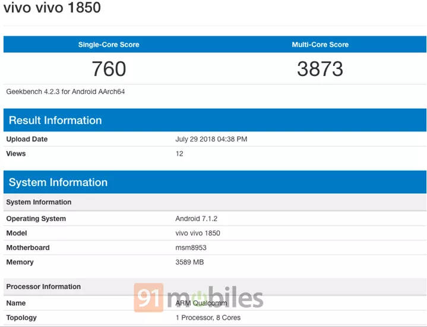Click the Topology value 1 Processor, 8 Cores

coord(208,317)
